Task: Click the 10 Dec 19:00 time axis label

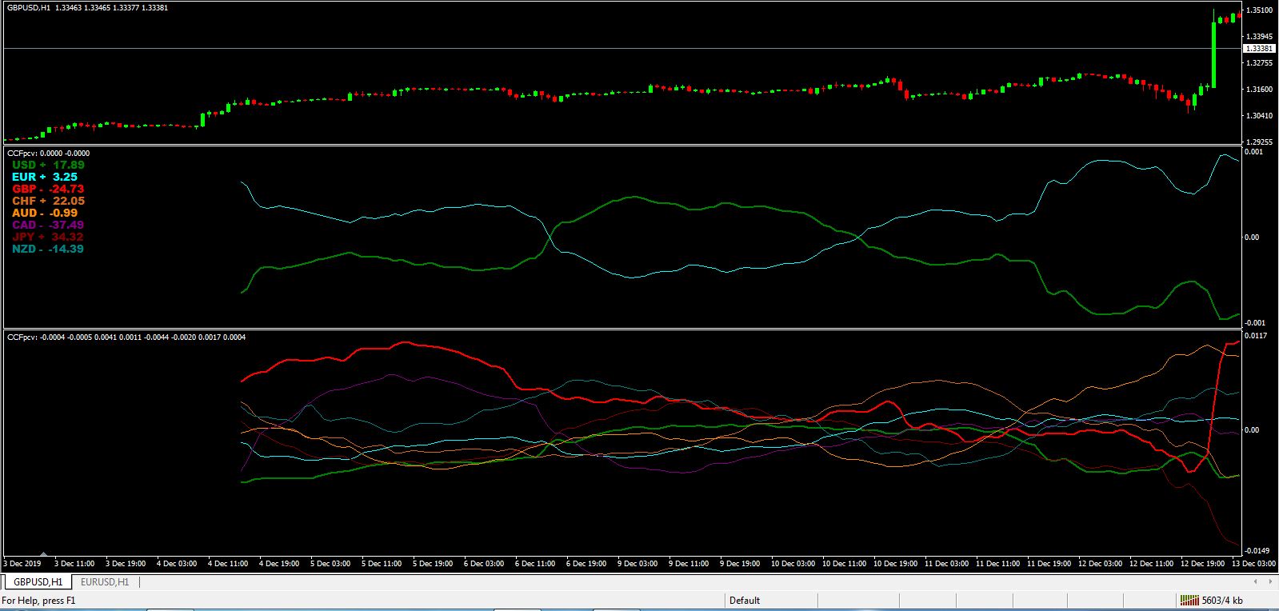Action: click(x=895, y=563)
